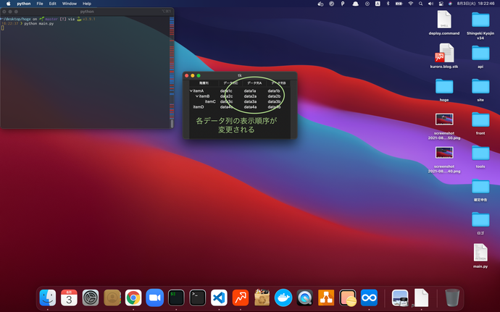Open the volume control in the menu bar
This screenshot has height=312, width=500.
point(431,4)
